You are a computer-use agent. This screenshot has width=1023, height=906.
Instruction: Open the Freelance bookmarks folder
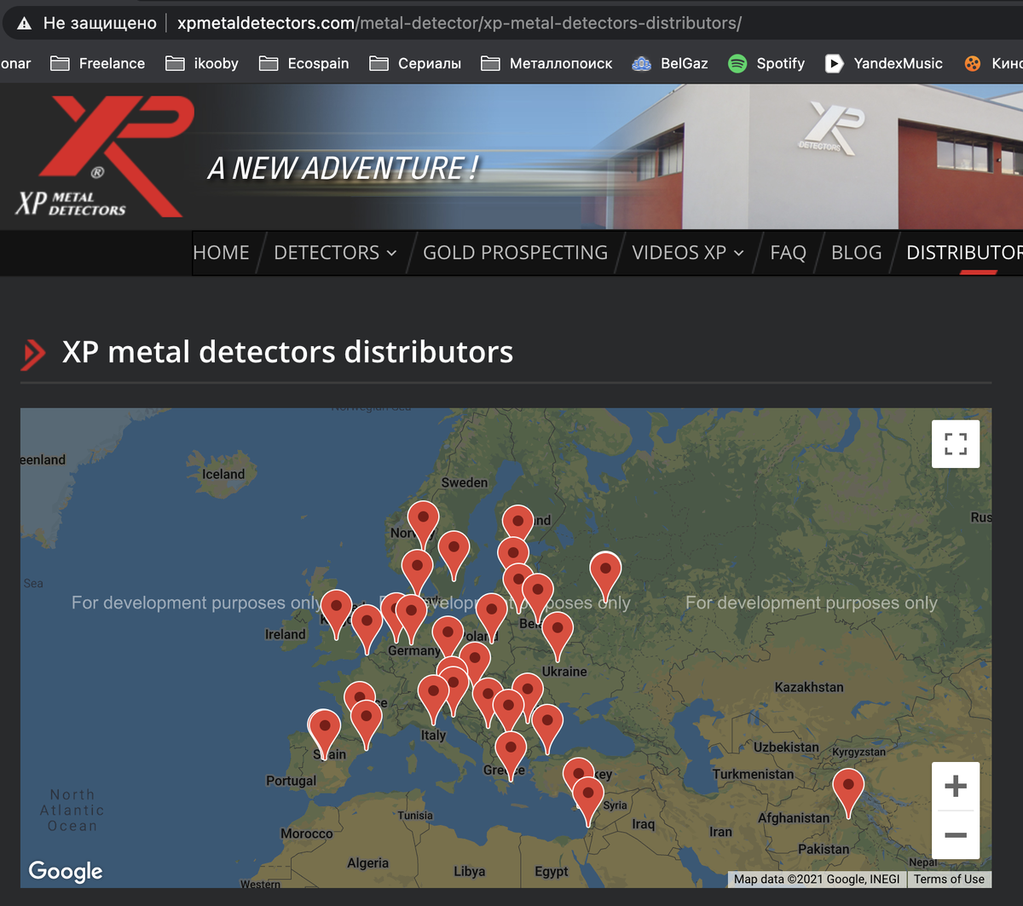click(x=97, y=63)
